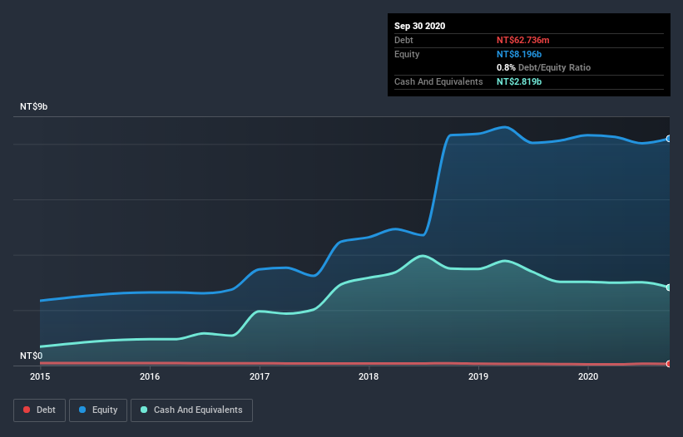Click the 2015 axis label
Viewport: 683px width, 437px height.
(40, 376)
